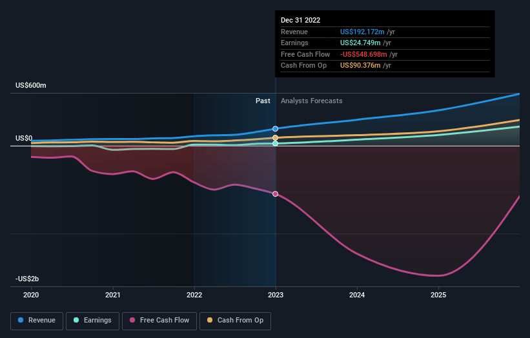Toggle the Revenue legend button
Image resolution: width=530 pixels, height=338 pixels.
pos(37,321)
